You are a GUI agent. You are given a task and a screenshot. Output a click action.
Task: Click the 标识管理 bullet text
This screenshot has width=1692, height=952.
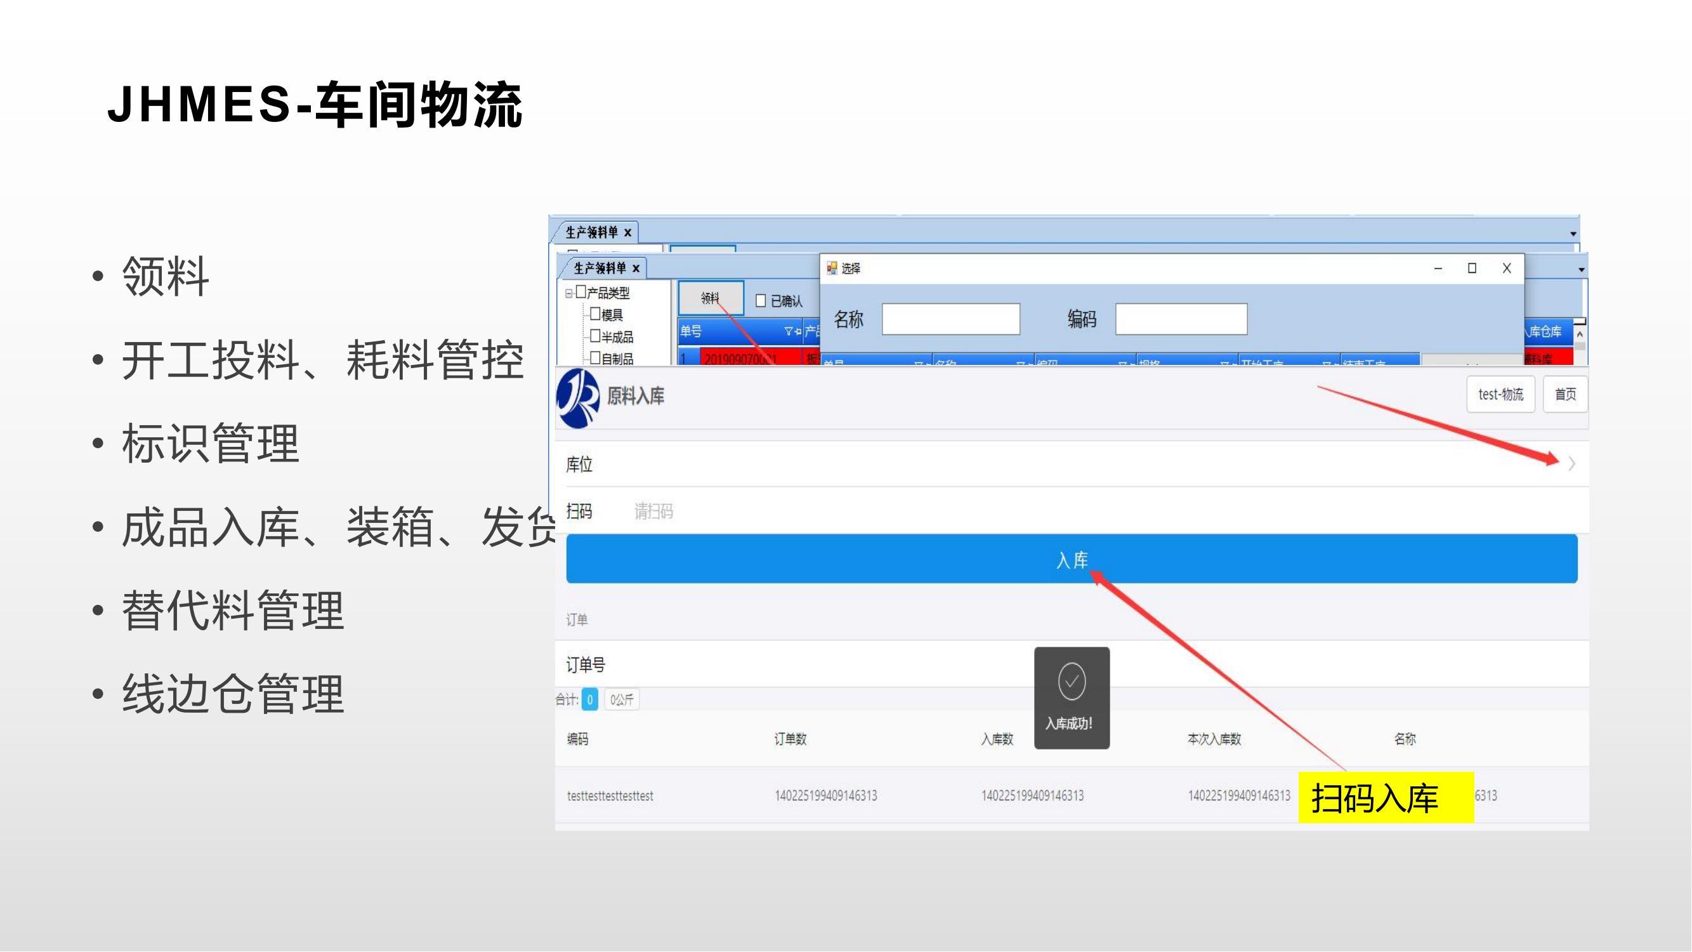(210, 444)
